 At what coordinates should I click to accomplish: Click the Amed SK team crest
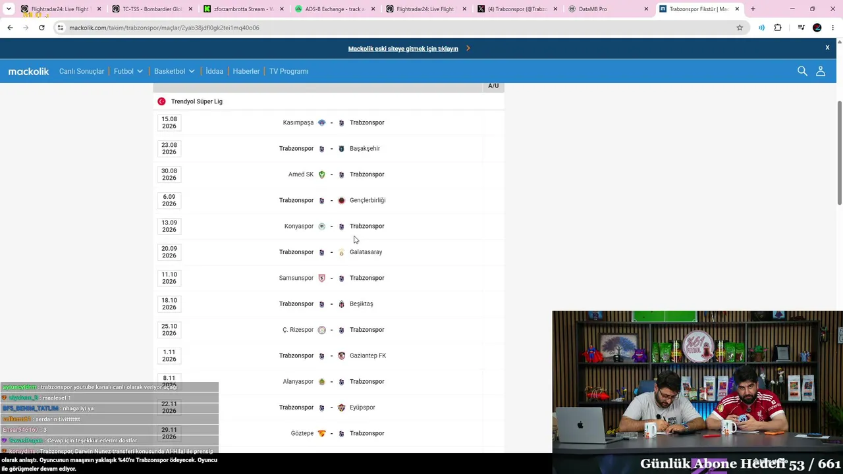coord(322,174)
